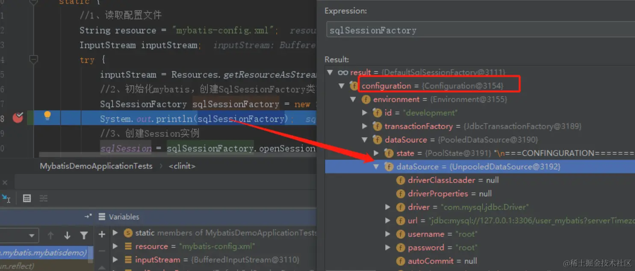Click the Trace Current Stream Chain icon
The width and height of the screenshot is (635, 271).
[44, 198]
